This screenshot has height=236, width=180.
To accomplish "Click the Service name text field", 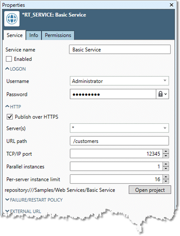I will [x=120, y=50].
